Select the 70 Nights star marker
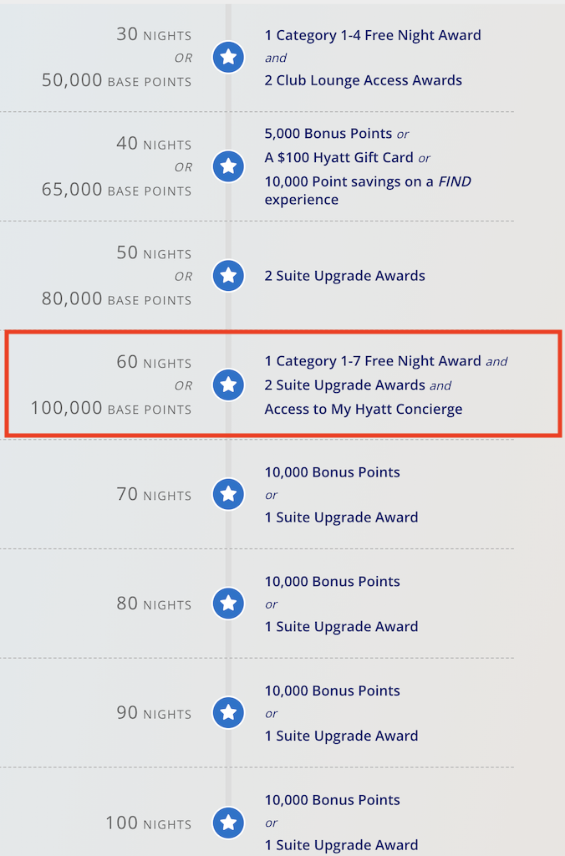The image size is (565, 856). 228,494
